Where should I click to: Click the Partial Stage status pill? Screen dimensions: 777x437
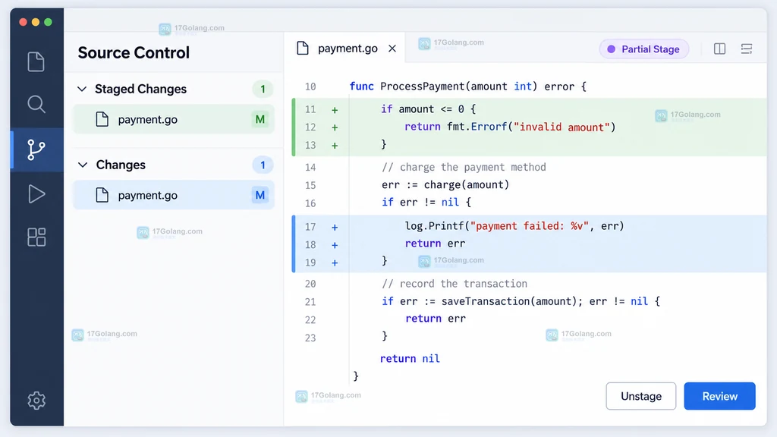(x=643, y=49)
